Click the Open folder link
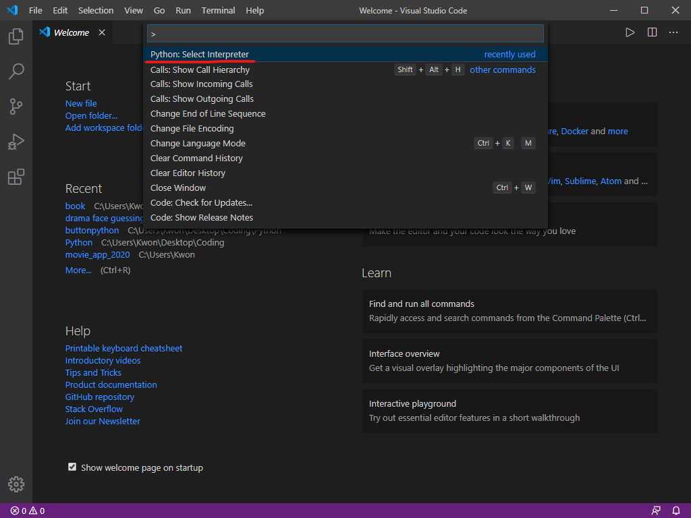The height and width of the screenshot is (518, 691). tap(91, 116)
